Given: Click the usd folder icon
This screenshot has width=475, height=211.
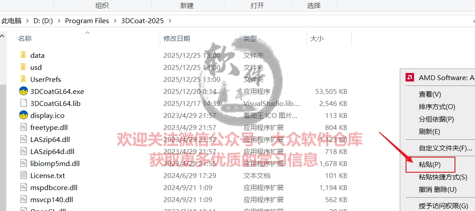Looking at the screenshot, I should point(23,67).
